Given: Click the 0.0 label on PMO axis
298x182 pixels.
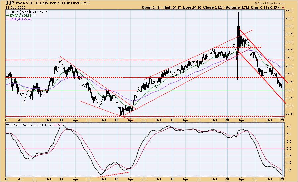Looking at the screenshot, I should [x=289, y=149].
